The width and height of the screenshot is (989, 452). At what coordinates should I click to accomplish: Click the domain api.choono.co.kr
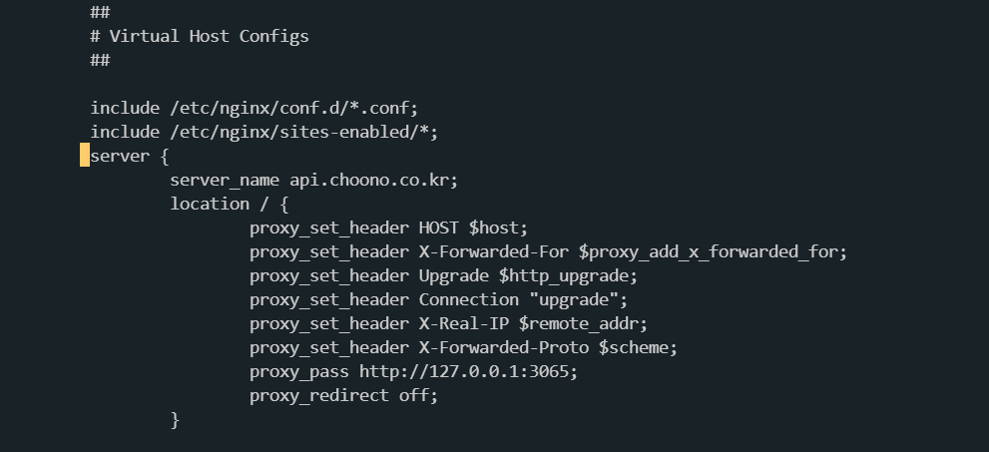pos(371,181)
